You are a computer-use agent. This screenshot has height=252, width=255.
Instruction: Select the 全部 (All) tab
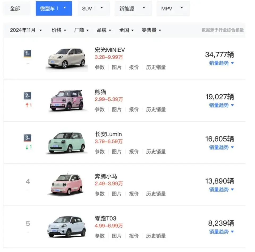pyautogui.click(x=15, y=8)
